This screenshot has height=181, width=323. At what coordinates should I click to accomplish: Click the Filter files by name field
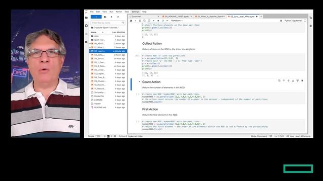point(107,23)
